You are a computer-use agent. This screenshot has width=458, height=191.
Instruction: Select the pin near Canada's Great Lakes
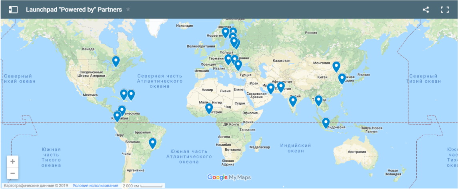(116, 61)
